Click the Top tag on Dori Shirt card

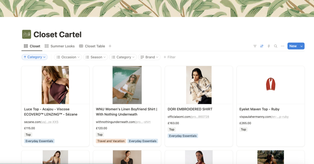tap(172, 130)
